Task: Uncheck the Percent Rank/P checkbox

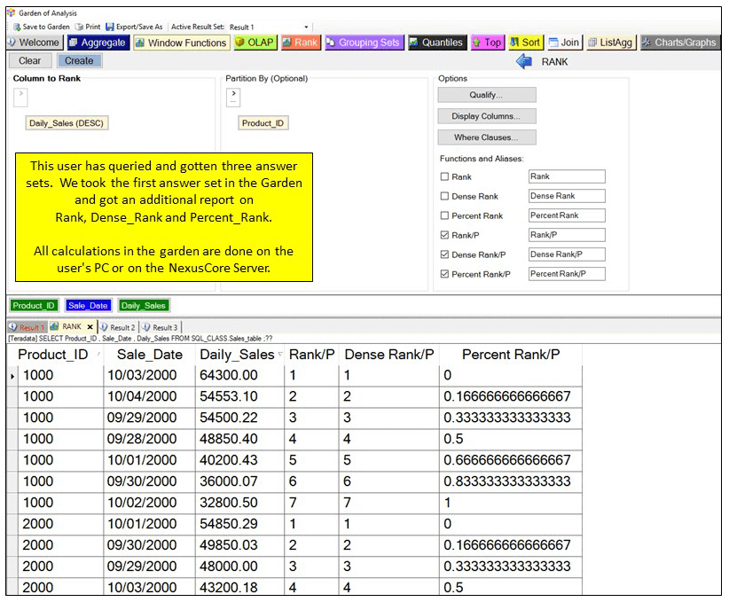Action: coord(444,275)
